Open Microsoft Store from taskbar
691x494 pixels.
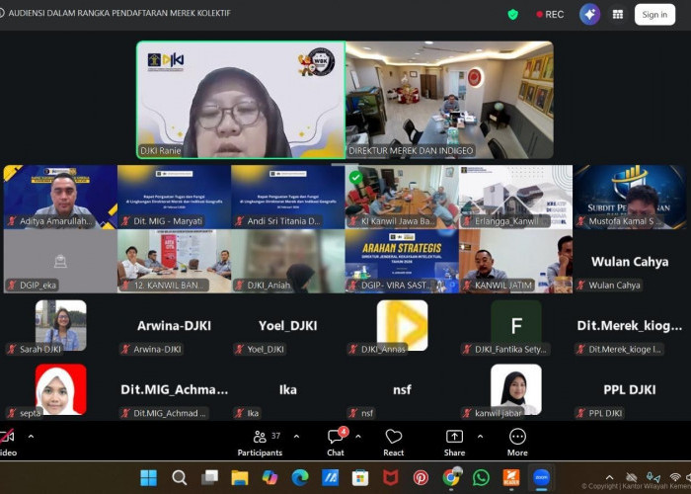360,477
